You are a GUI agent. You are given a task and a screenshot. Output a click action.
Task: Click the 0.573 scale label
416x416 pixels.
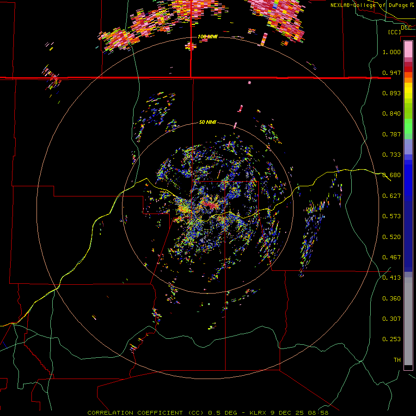point(392,216)
